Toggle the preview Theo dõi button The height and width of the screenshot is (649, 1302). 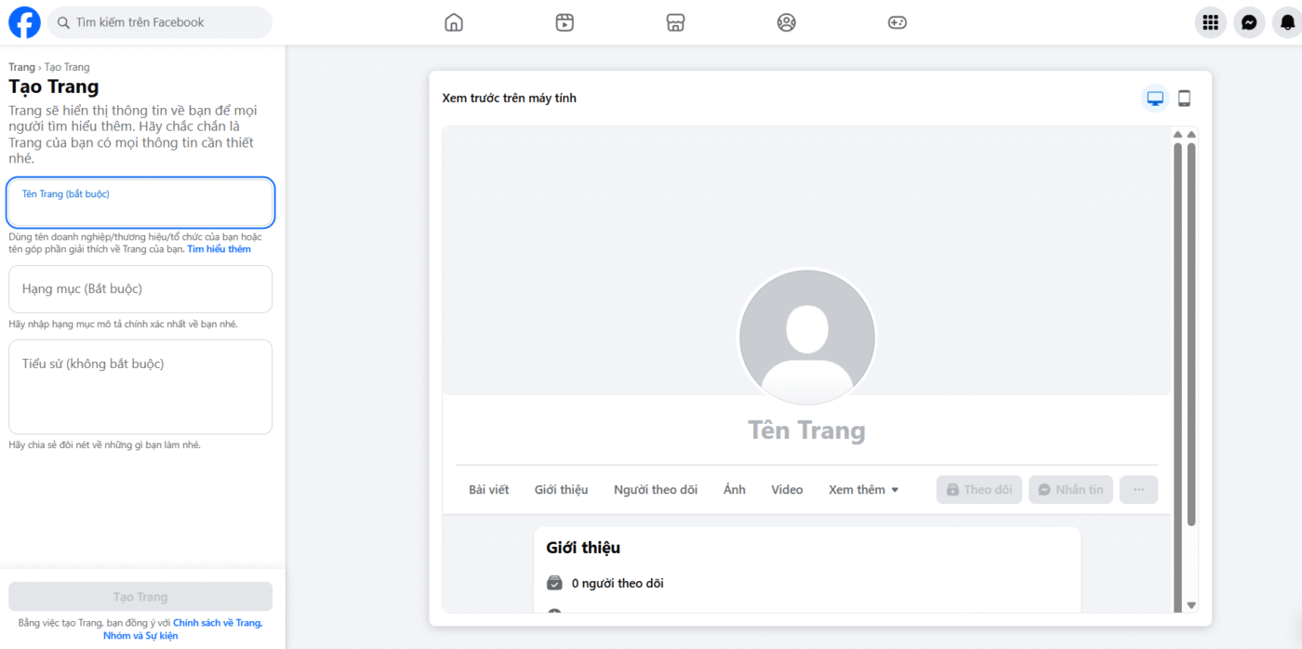pos(978,489)
